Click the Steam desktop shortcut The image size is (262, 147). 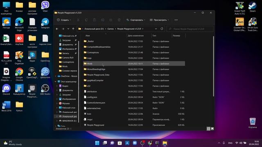click(253, 7)
